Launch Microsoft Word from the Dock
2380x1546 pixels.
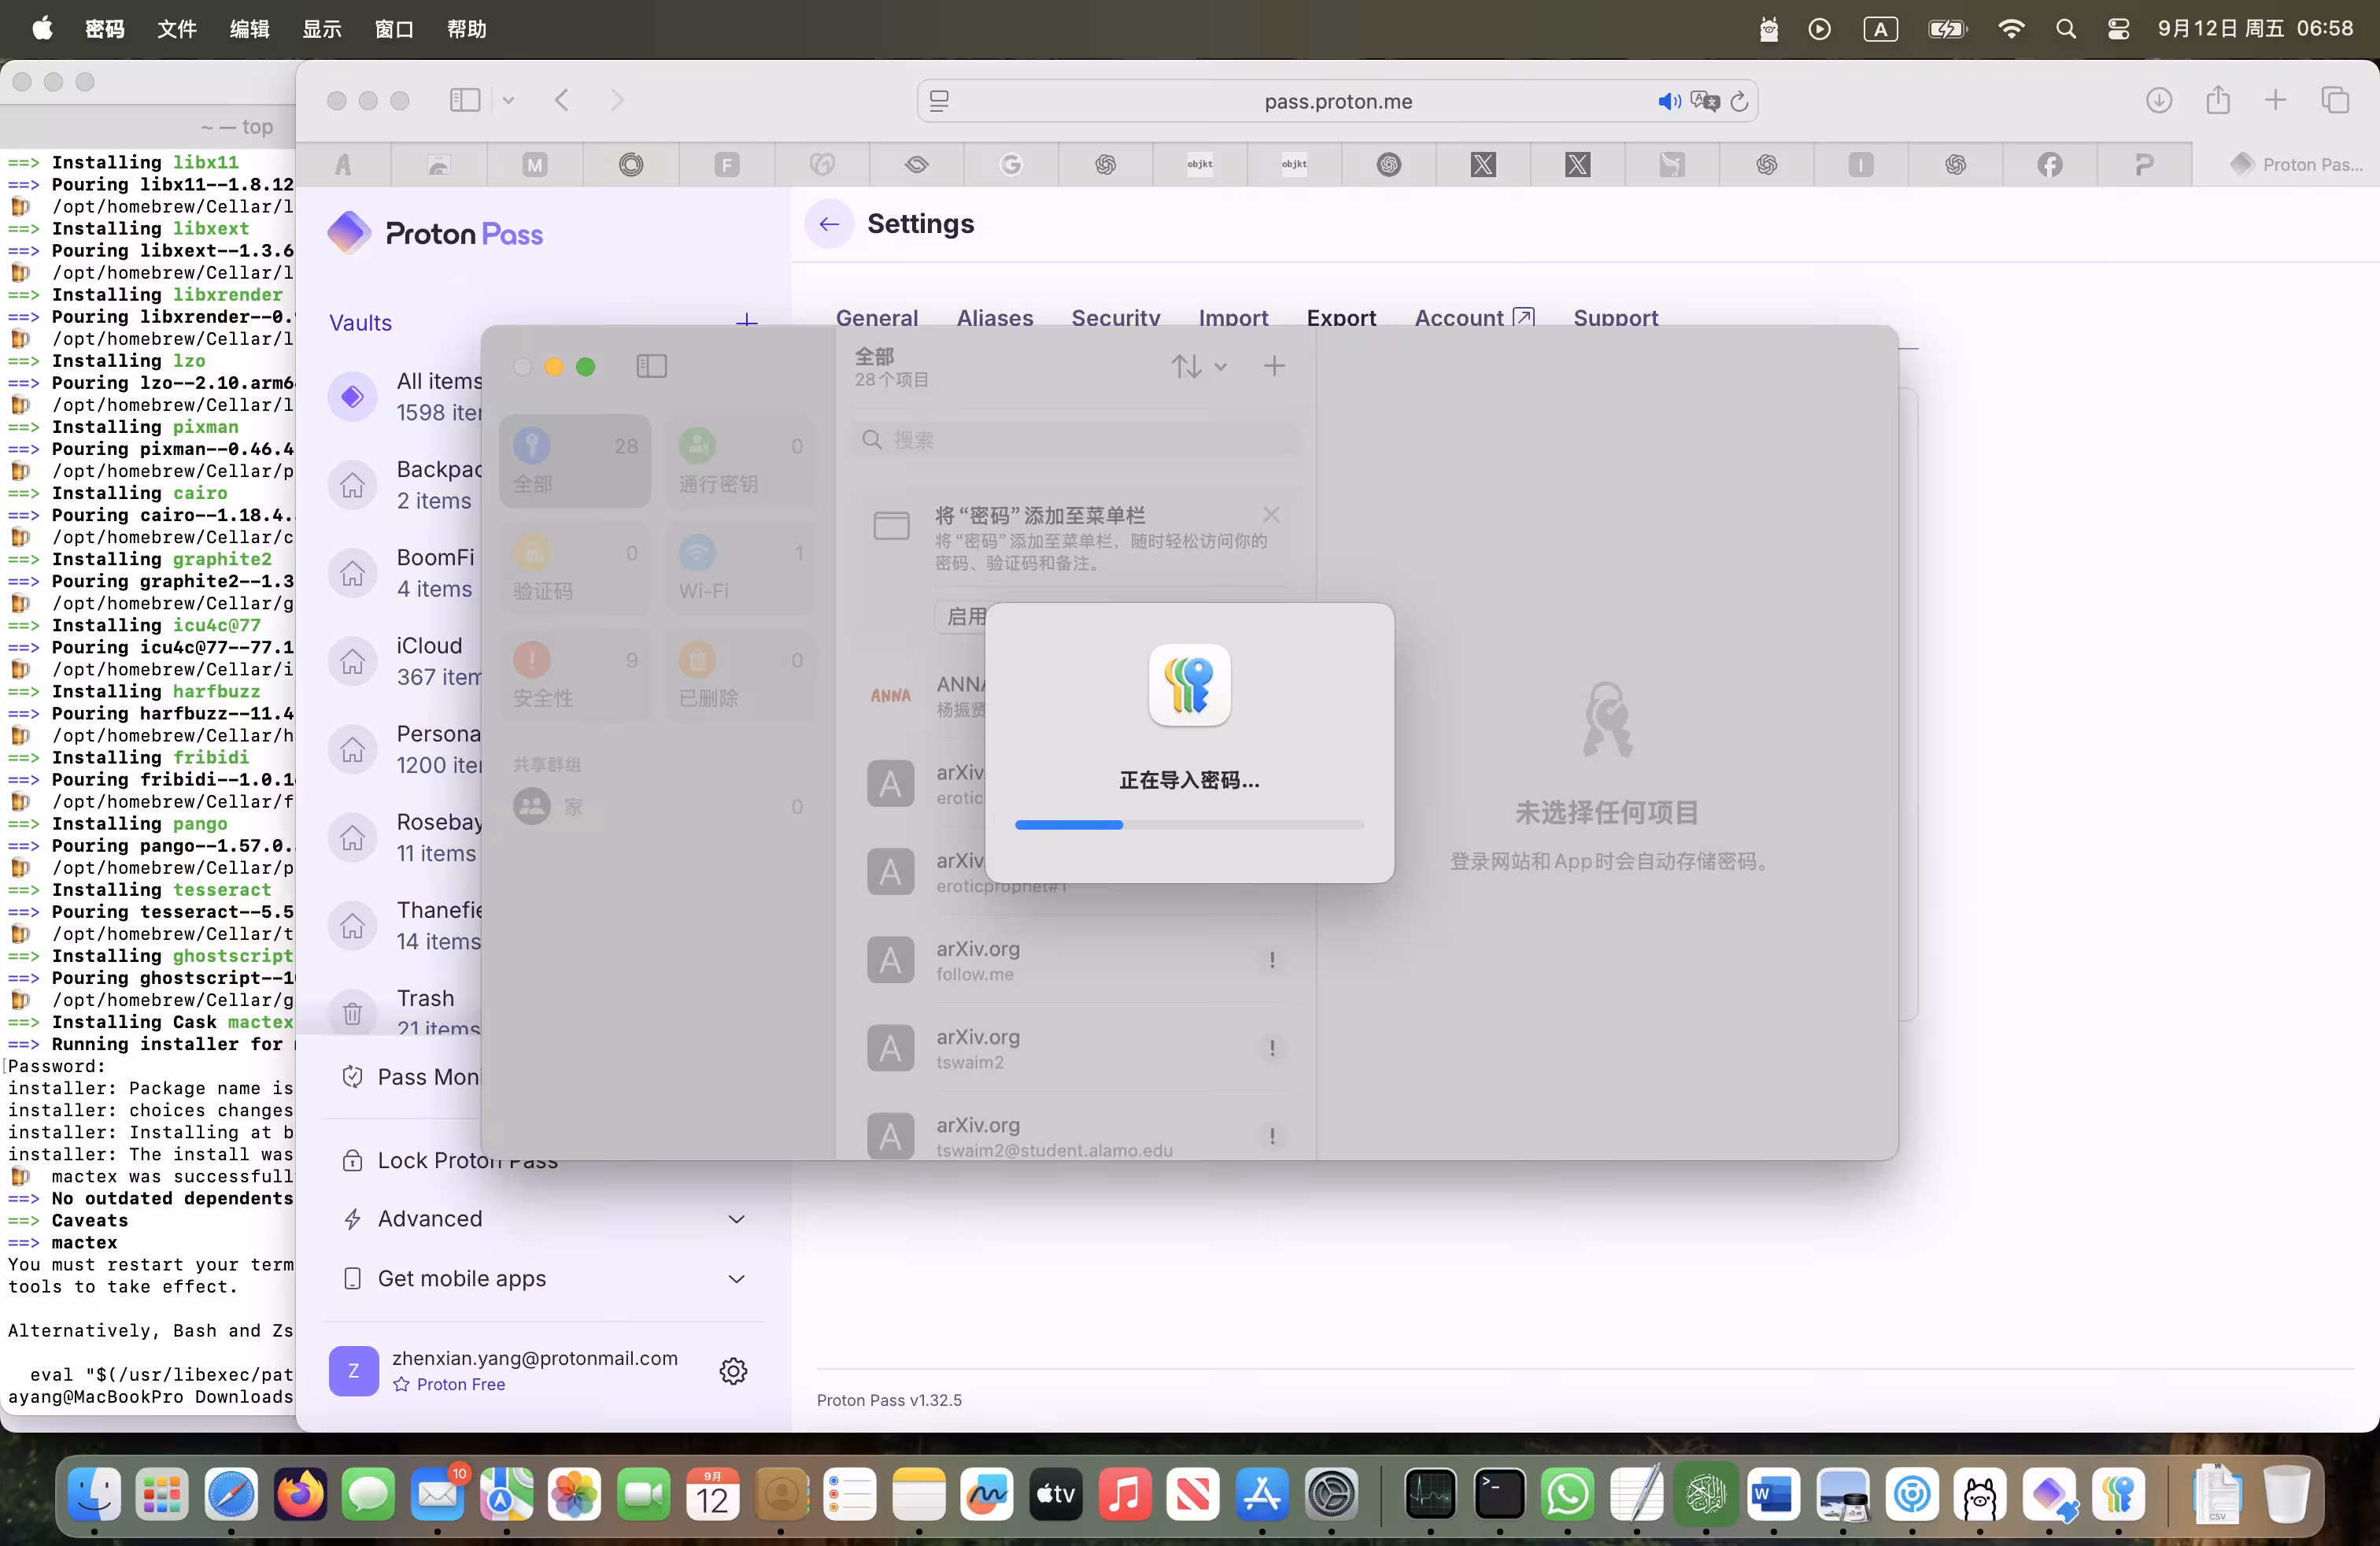coord(1774,1494)
